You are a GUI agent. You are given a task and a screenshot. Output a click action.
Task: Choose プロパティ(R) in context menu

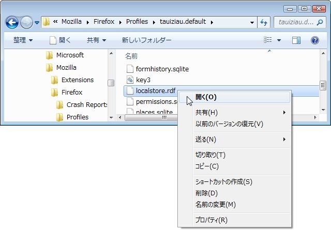tap(234, 220)
